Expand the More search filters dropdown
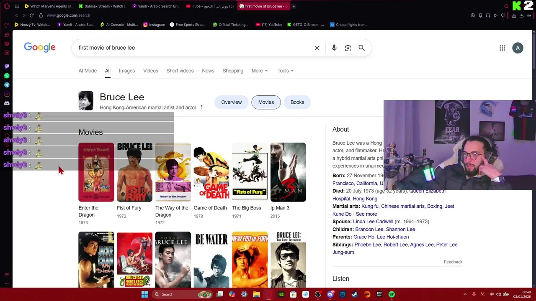The width and height of the screenshot is (536, 301). coord(260,71)
